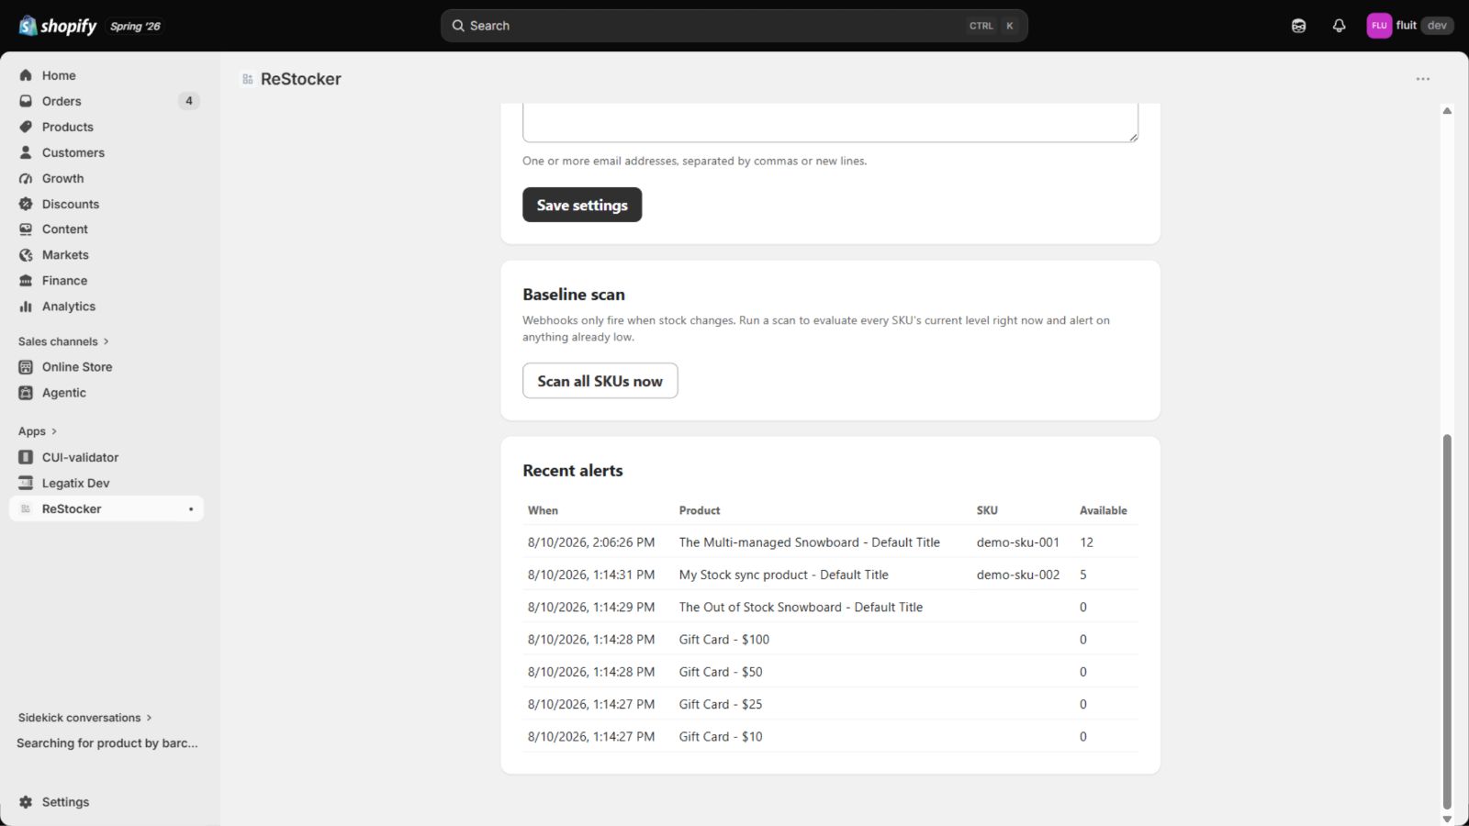Image resolution: width=1469 pixels, height=826 pixels.
Task: Click the page scrollbar thumb
Action: point(1447,621)
